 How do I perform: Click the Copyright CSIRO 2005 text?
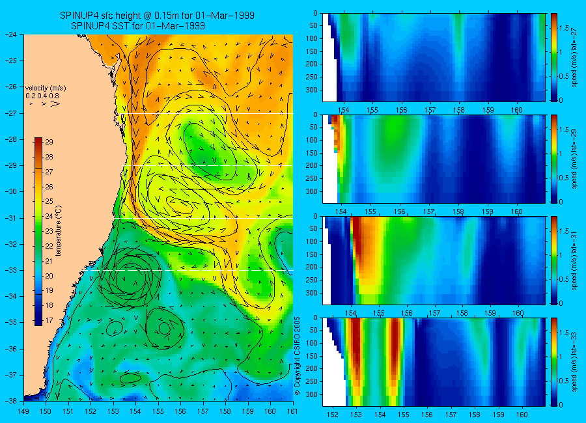click(297, 356)
